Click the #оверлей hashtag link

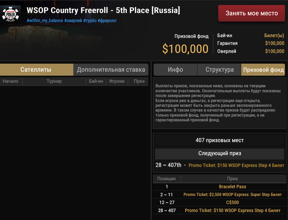[73, 21]
